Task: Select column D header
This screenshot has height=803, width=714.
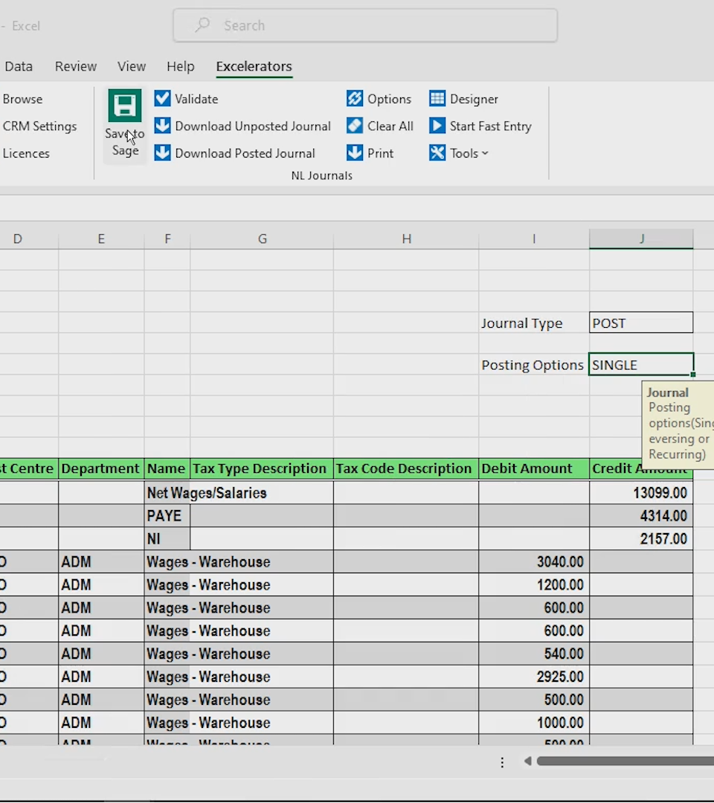Action: [x=17, y=239]
